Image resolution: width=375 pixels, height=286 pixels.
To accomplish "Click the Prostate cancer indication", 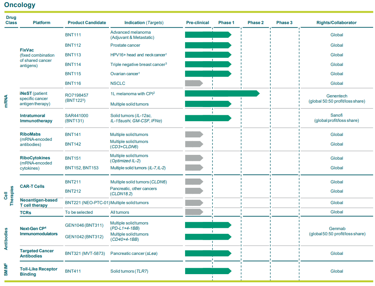I will point(125,45).
